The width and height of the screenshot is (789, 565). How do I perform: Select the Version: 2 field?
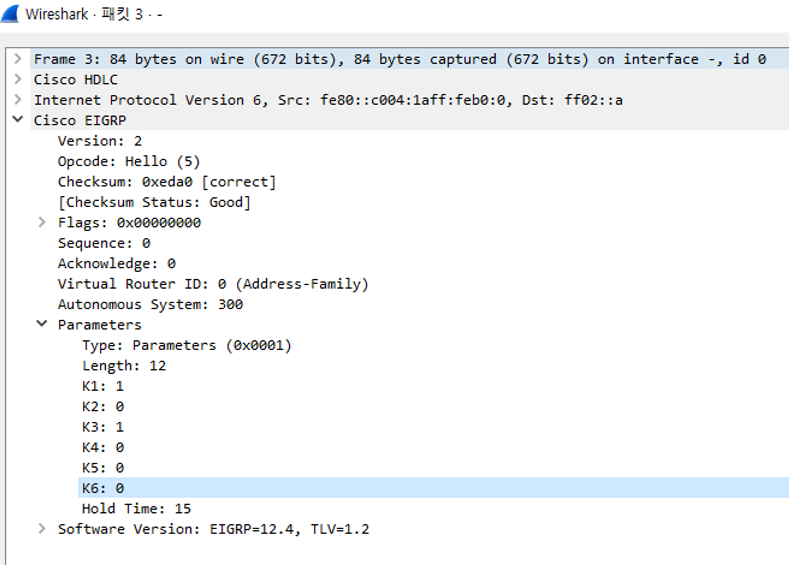pos(100,141)
